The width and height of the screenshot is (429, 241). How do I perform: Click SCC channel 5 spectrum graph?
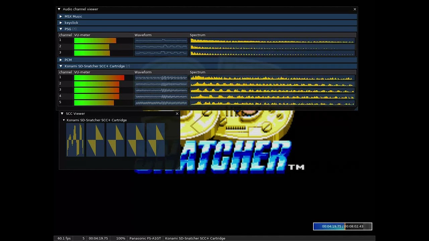click(x=272, y=103)
